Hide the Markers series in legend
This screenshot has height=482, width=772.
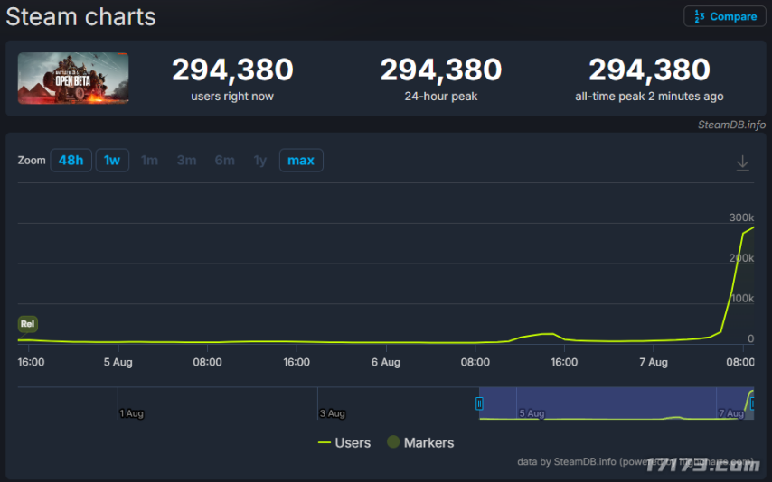tap(420, 442)
